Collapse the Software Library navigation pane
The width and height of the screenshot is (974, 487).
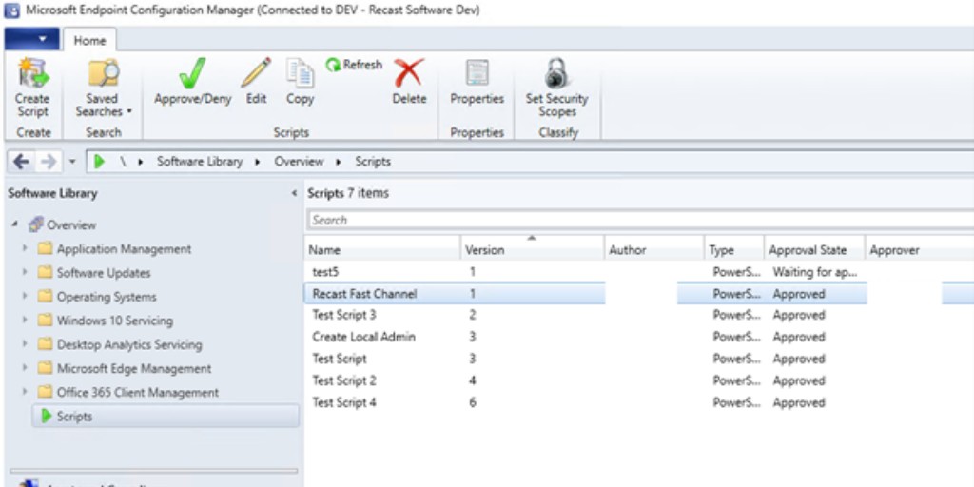click(x=294, y=194)
